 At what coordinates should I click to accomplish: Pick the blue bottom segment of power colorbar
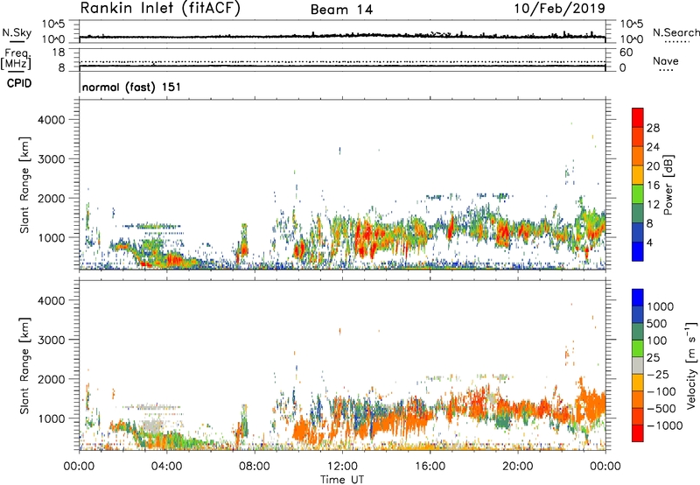638,251
